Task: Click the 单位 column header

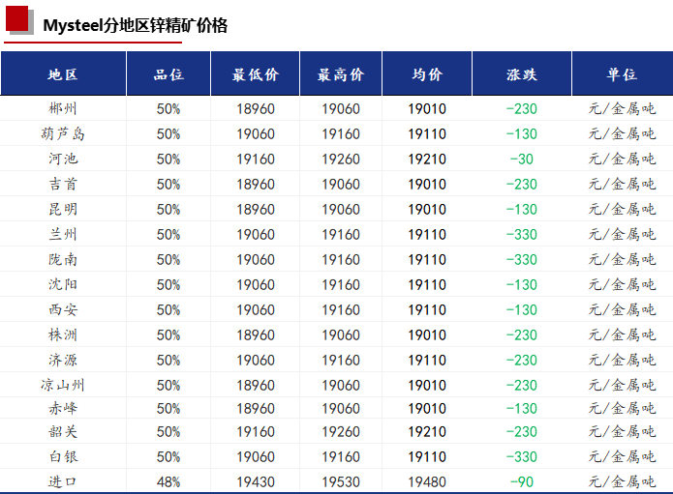Action: point(623,74)
